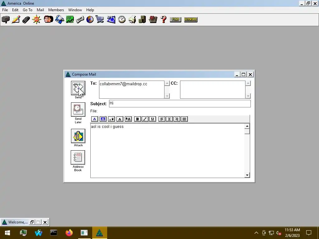The height and width of the screenshot is (239, 319).
Task: Click in the message body text area
Action: [x=167, y=151]
